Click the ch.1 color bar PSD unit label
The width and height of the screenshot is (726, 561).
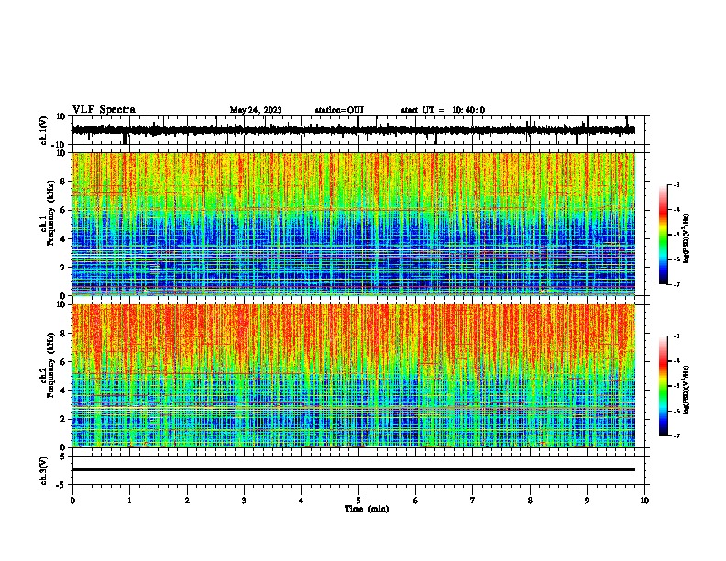click(687, 238)
